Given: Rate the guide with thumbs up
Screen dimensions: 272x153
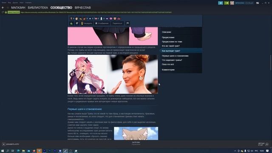Looking at the screenshot, I should (x=71, y=23).
